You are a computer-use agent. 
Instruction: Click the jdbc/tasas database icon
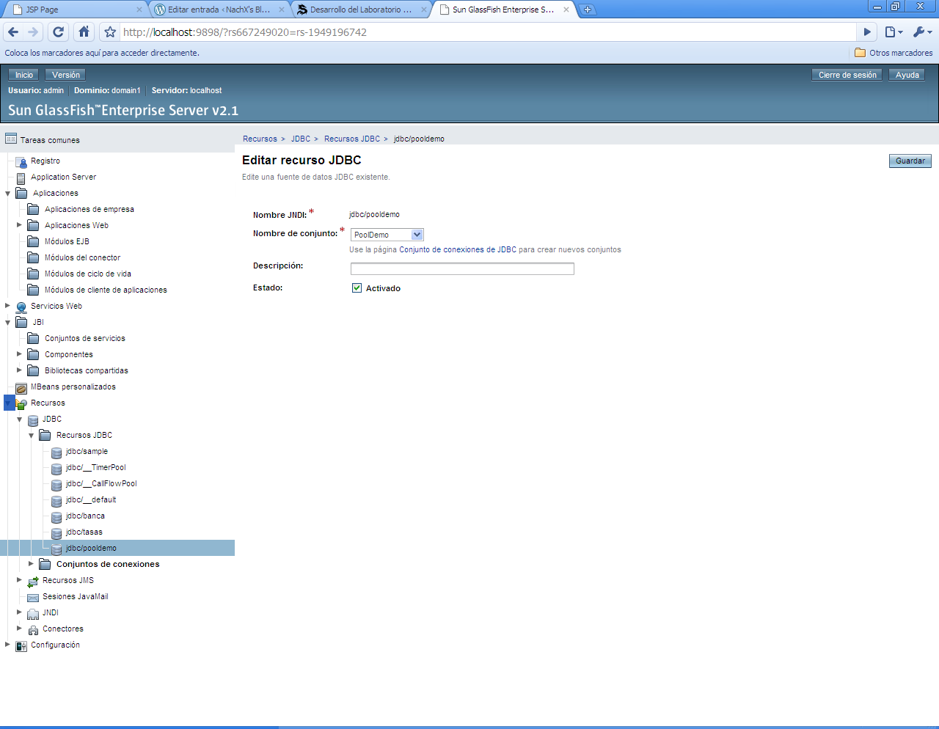coord(56,533)
